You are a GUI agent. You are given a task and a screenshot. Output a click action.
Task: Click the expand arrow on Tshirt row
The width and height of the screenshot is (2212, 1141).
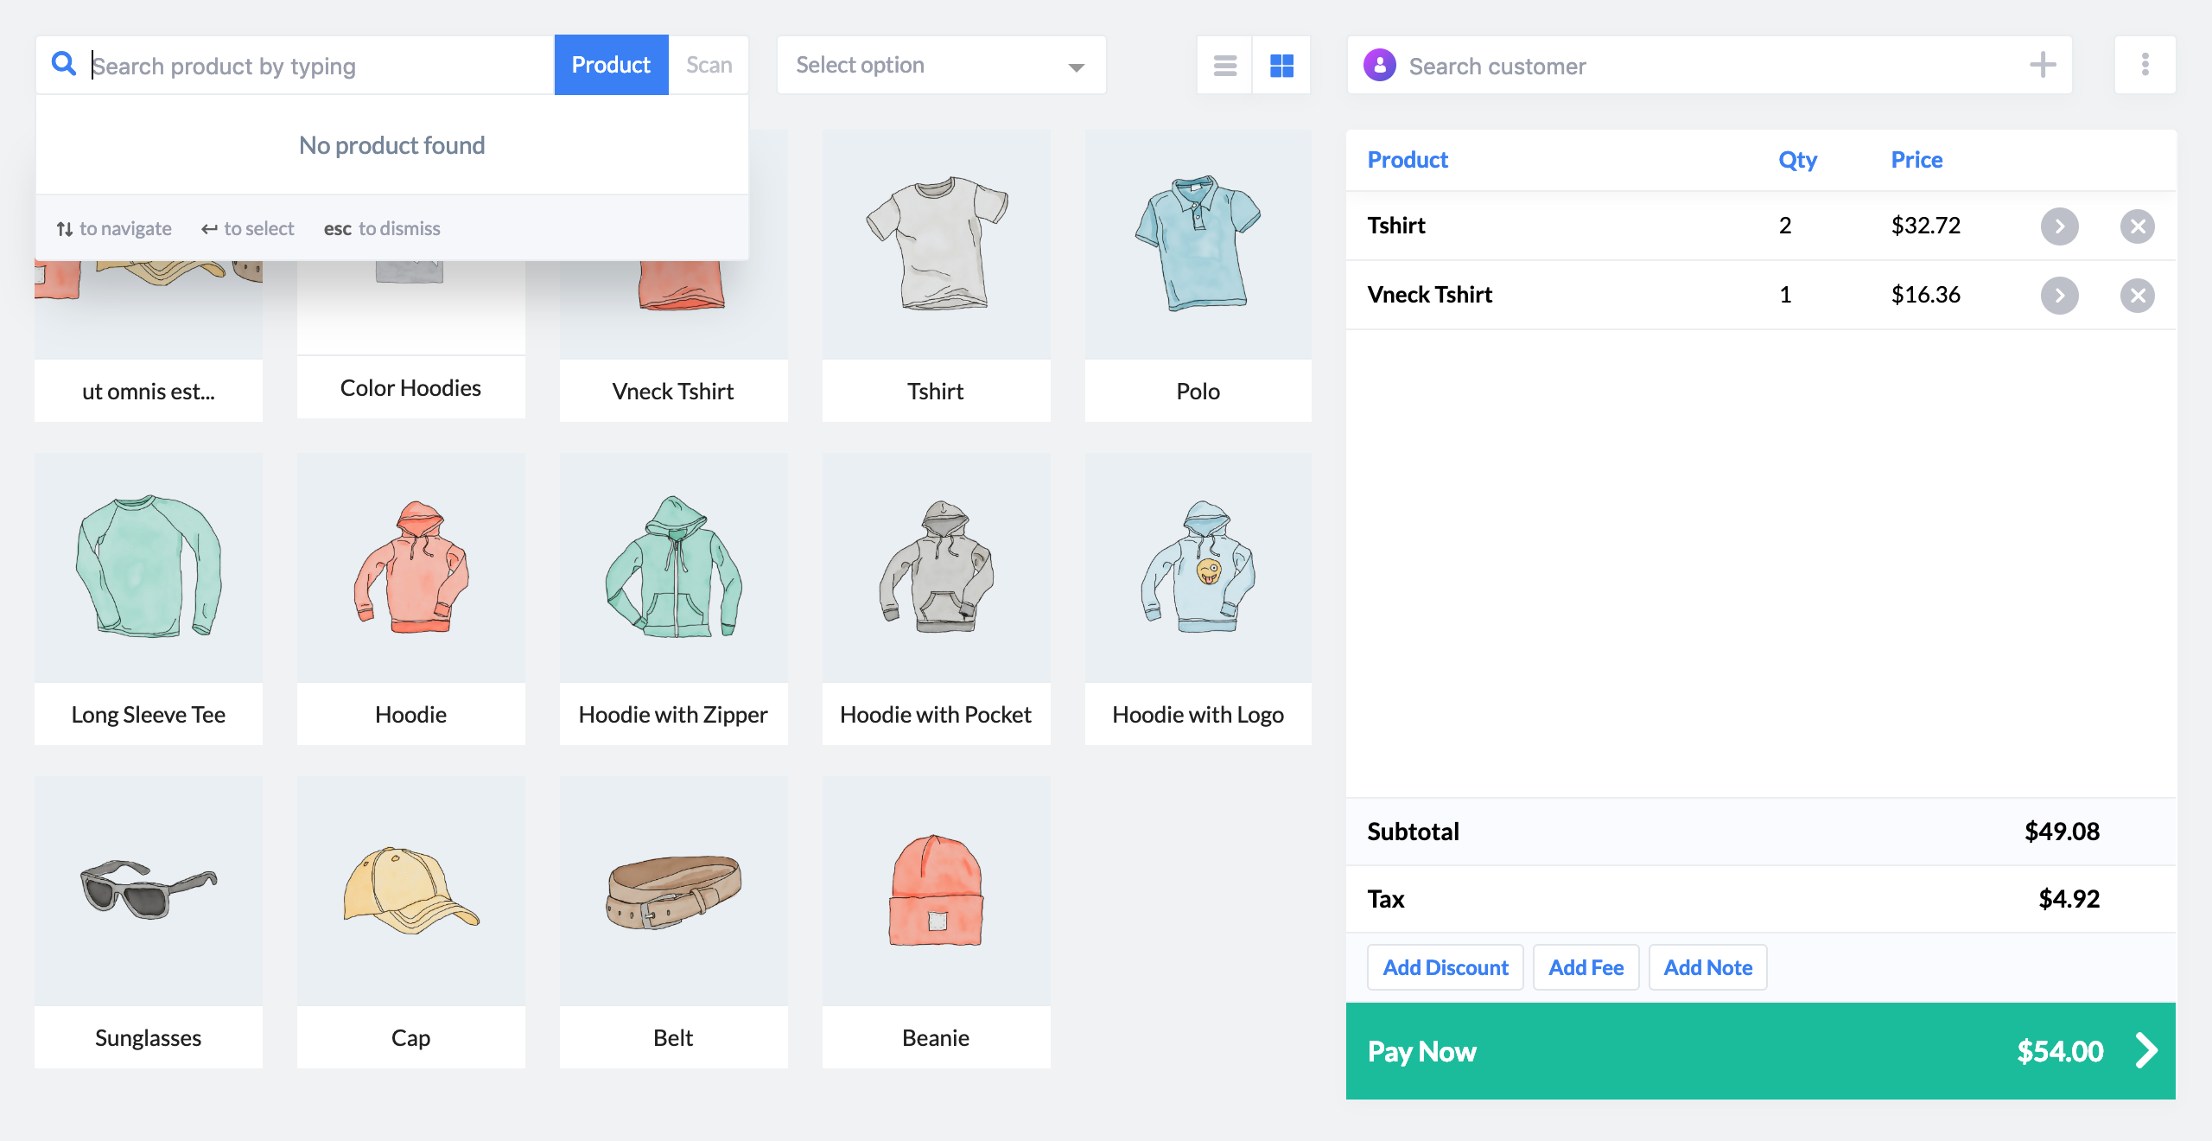2059,224
